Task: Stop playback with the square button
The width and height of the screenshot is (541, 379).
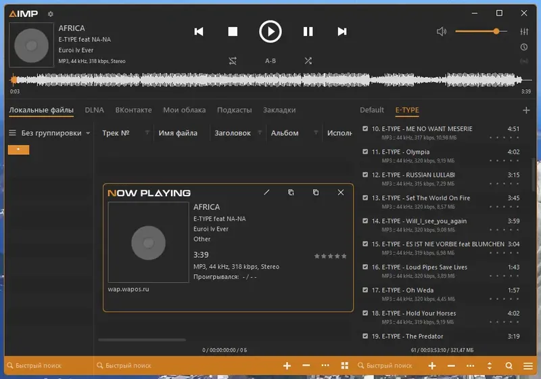Action: [233, 32]
